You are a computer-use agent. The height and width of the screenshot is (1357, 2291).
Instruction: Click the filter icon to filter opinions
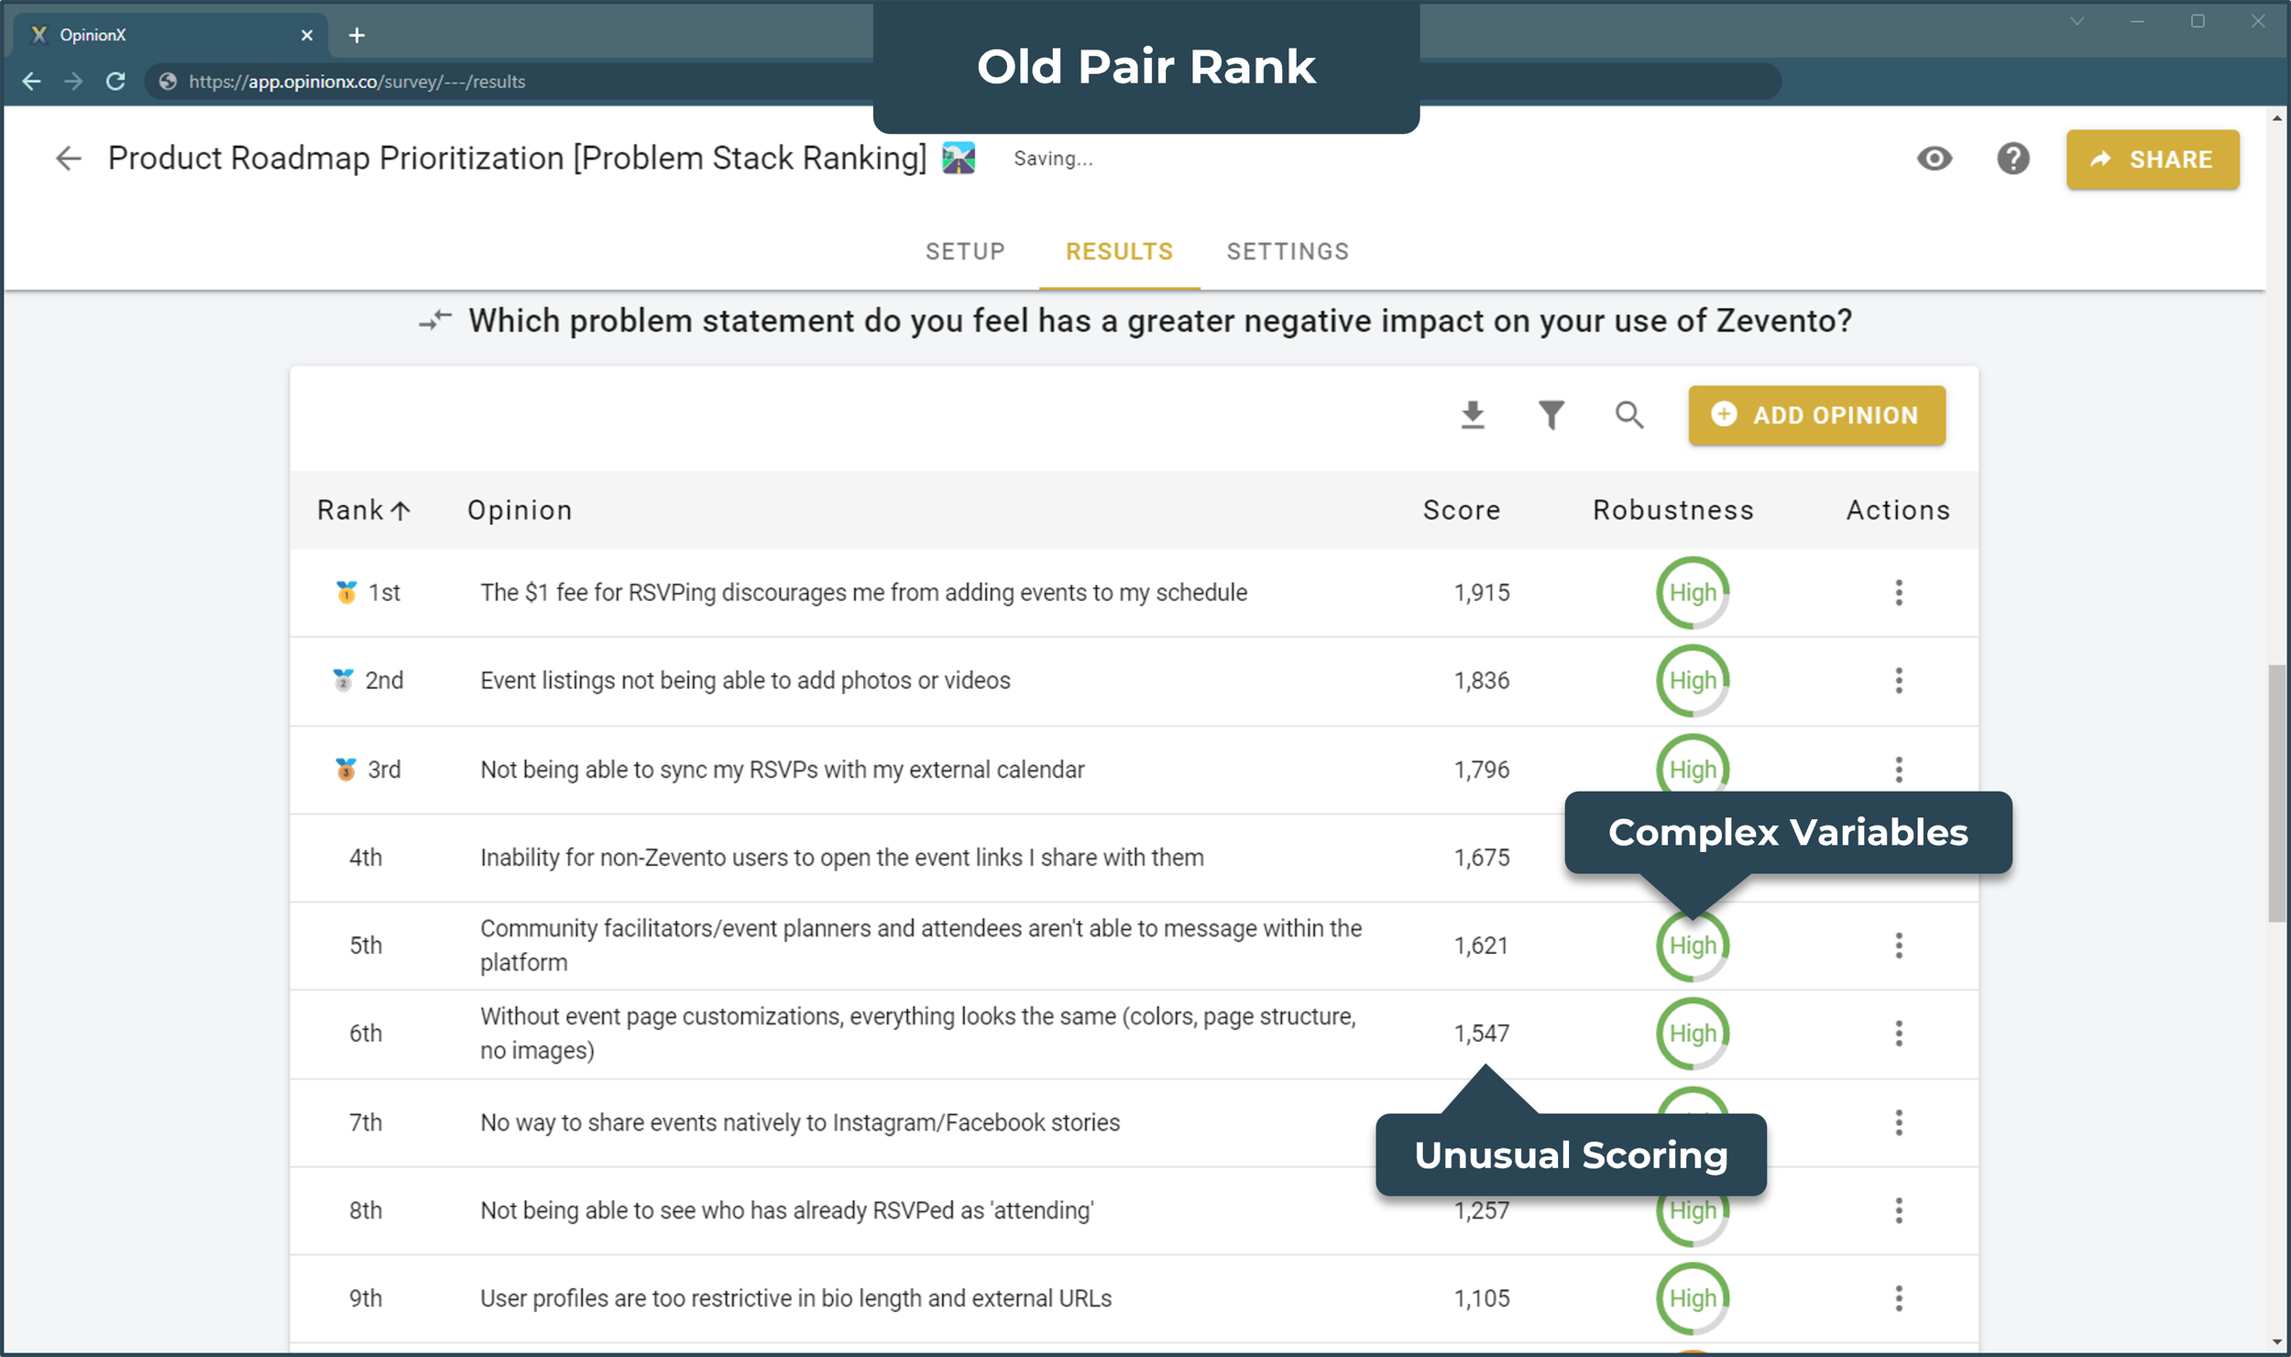[1552, 415]
